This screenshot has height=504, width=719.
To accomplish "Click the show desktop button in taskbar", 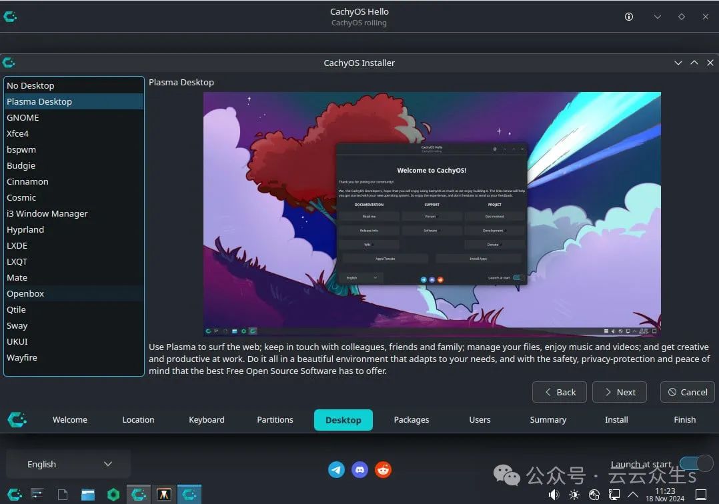I will [x=701, y=495].
